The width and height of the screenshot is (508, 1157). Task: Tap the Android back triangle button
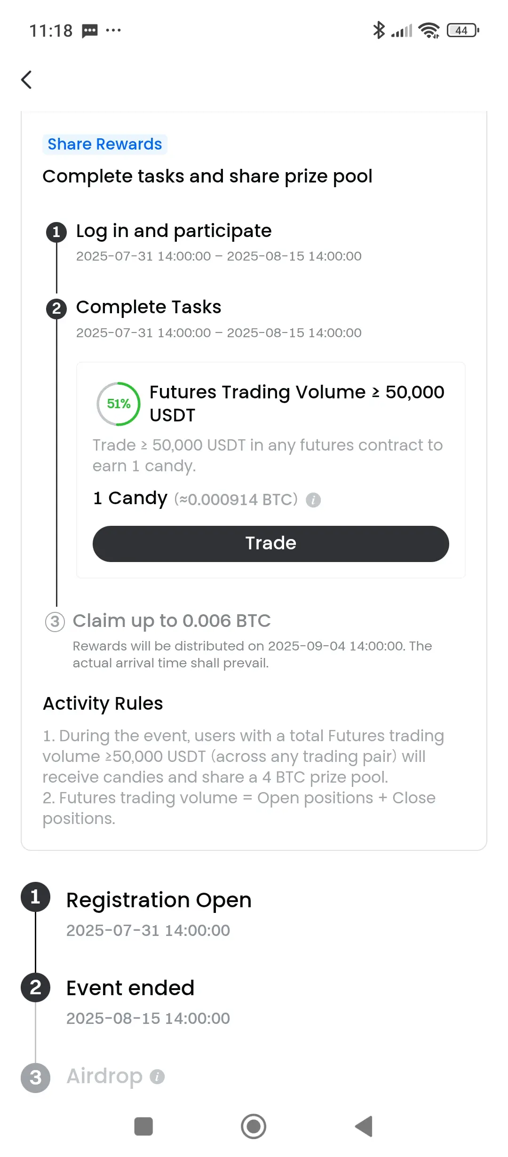tap(364, 1126)
